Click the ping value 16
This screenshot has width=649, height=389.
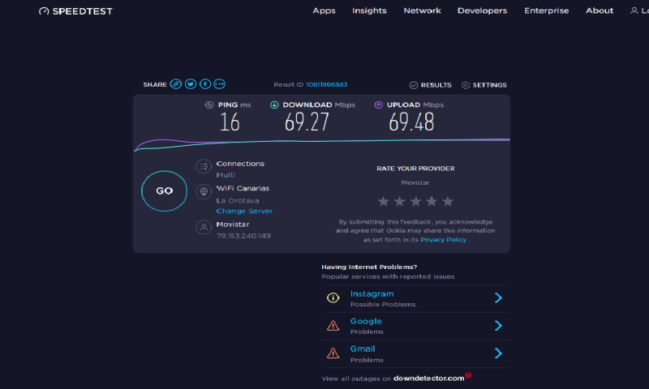pos(230,122)
